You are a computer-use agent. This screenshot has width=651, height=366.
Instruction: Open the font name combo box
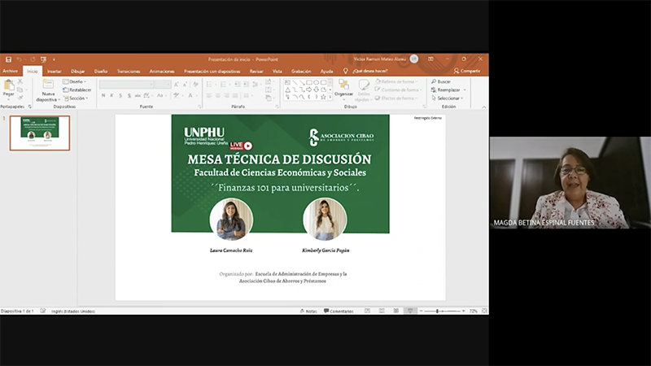(x=127, y=85)
